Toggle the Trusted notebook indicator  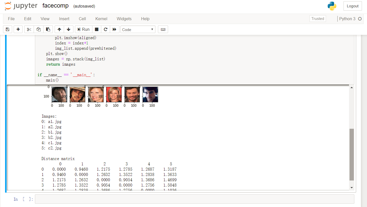(x=318, y=19)
